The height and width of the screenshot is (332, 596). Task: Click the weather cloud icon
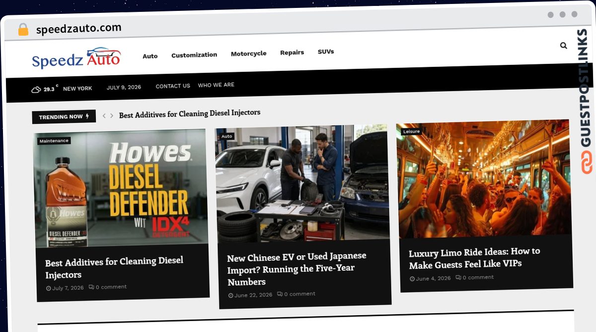pyautogui.click(x=36, y=90)
